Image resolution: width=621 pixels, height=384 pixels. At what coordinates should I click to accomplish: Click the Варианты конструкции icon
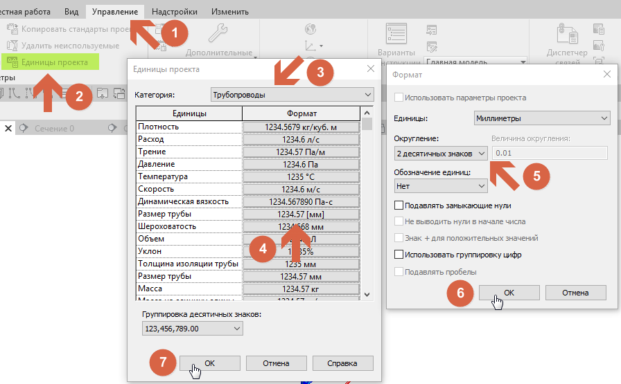[396, 34]
